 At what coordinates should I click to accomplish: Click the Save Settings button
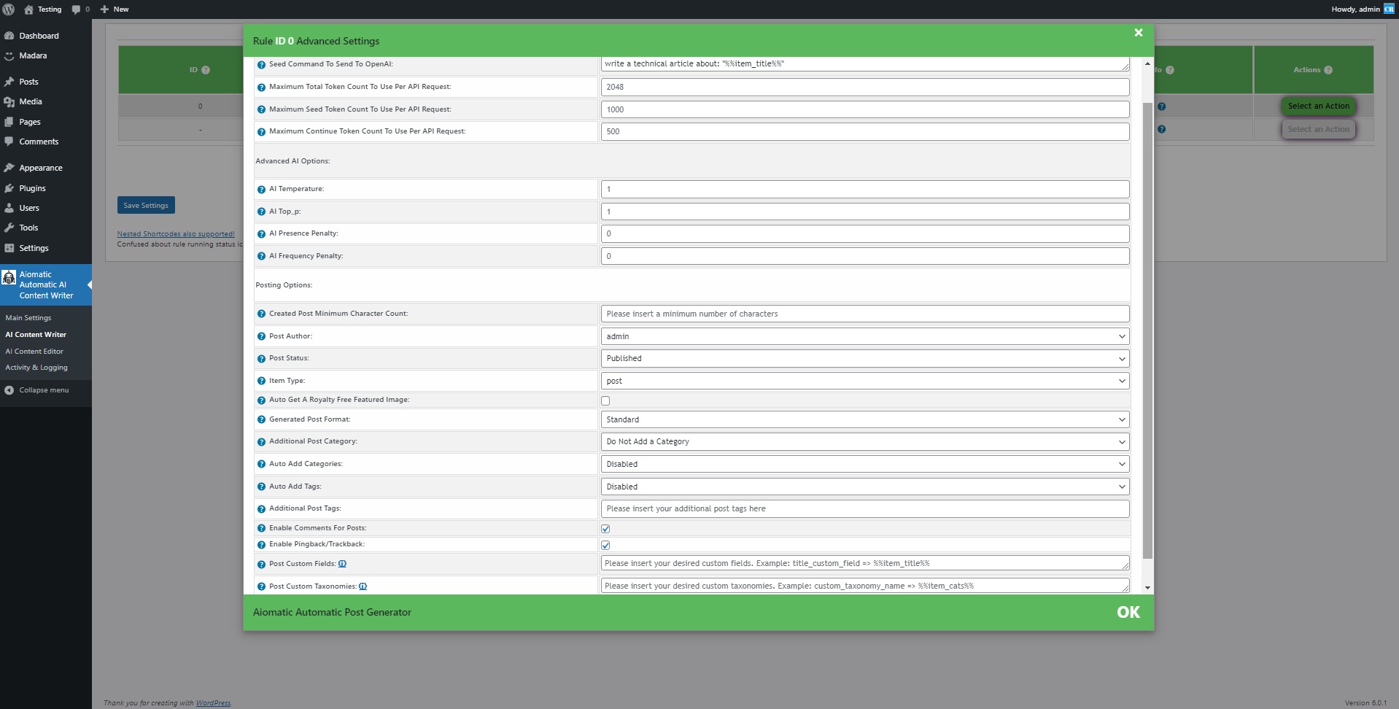coord(146,206)
